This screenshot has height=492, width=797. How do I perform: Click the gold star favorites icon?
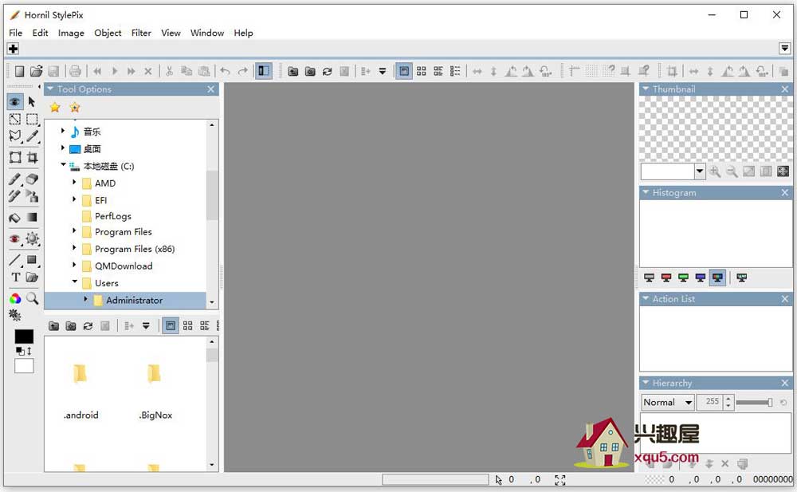(55, 108)
